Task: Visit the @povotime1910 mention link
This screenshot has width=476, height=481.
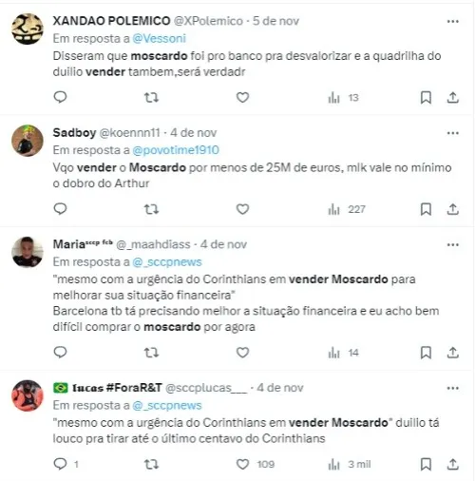Action: coord(176,150)
